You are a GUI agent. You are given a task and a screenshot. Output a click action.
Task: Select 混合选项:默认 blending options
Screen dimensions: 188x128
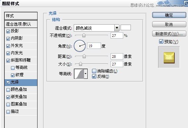tap(21, 24)
